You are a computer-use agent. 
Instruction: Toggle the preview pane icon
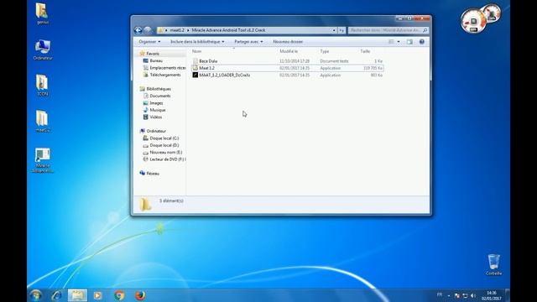[x=409, y=42]
